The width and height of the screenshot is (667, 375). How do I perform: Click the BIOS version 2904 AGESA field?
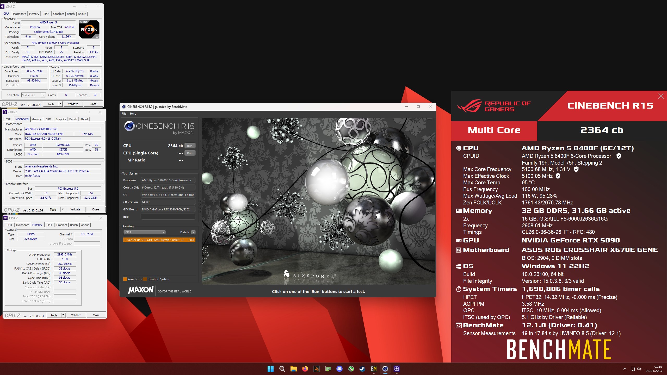[x=63, y=171]
